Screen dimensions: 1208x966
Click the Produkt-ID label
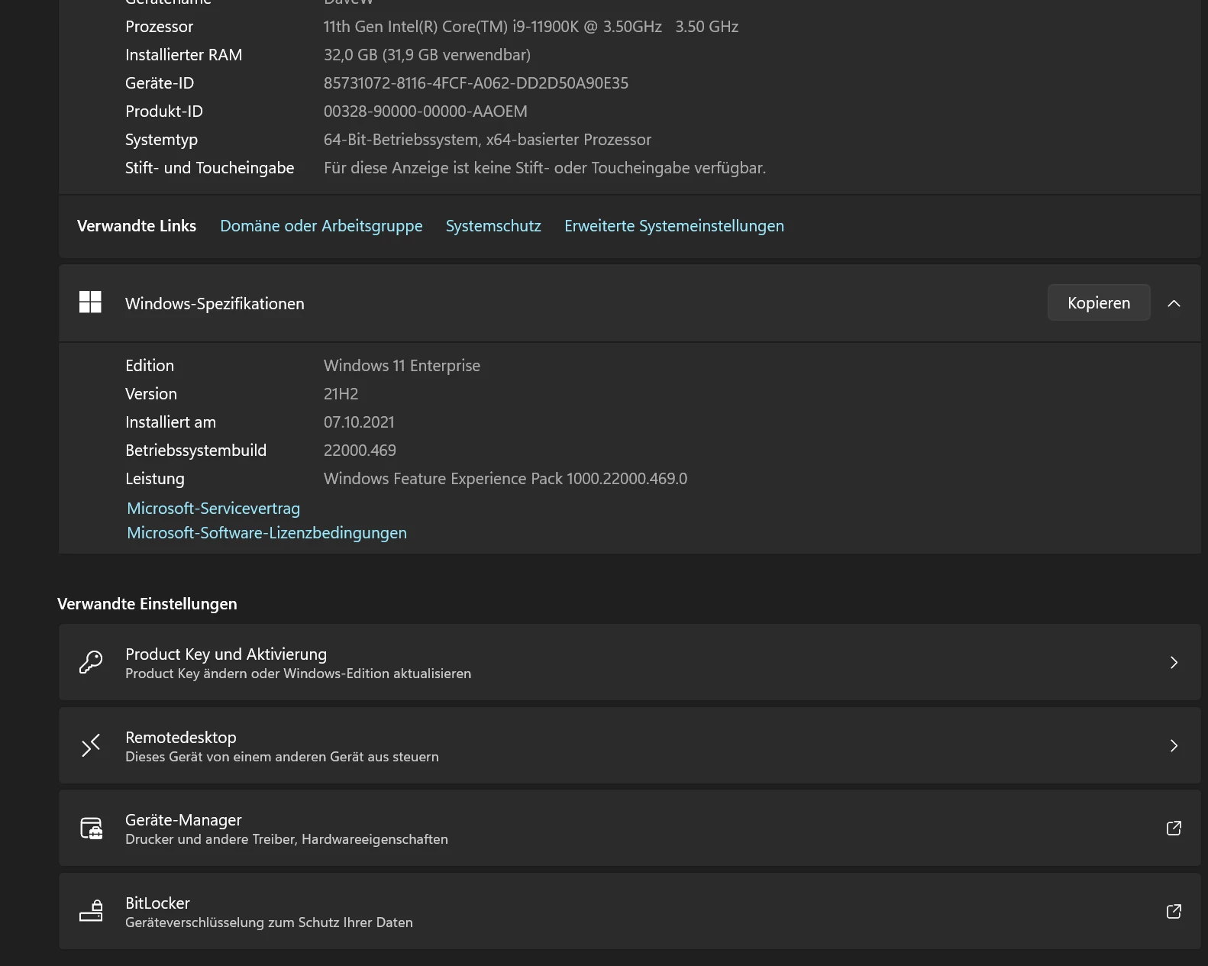(164, 111)
